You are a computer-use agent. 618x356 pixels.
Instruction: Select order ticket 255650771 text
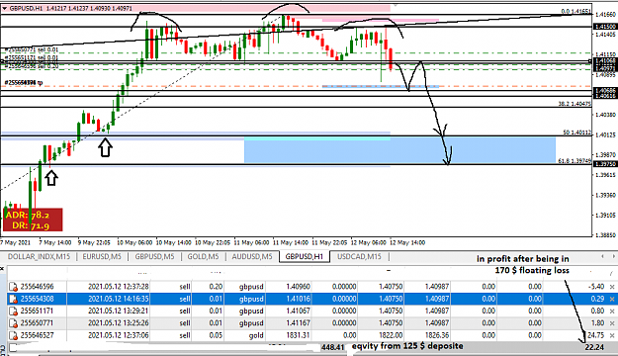[x=37, y=323]
